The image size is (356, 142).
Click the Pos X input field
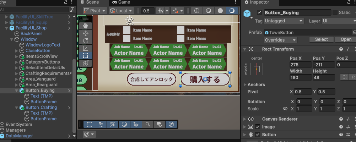(300, 65)
